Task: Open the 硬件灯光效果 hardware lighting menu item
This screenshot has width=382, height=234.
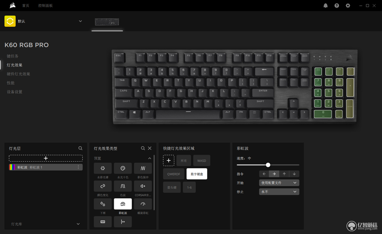Action: coord(18,74)
